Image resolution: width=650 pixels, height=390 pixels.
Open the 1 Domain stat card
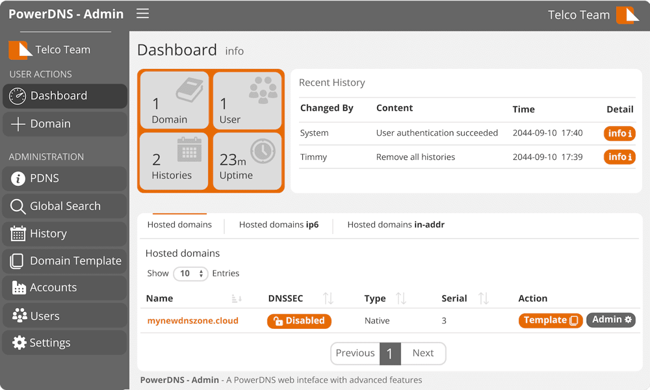pyautogui.click(x=174, y=100)
